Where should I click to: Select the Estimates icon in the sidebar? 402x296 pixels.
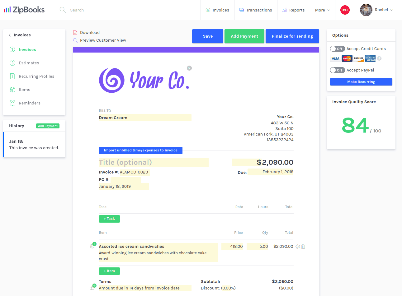tap(12, 63)
